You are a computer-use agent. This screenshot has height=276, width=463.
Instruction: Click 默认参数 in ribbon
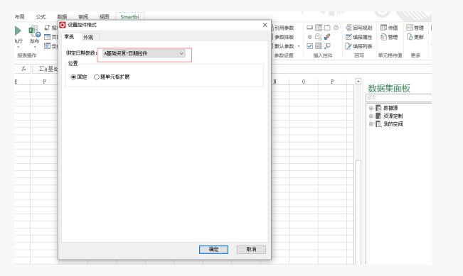[283, 46]
